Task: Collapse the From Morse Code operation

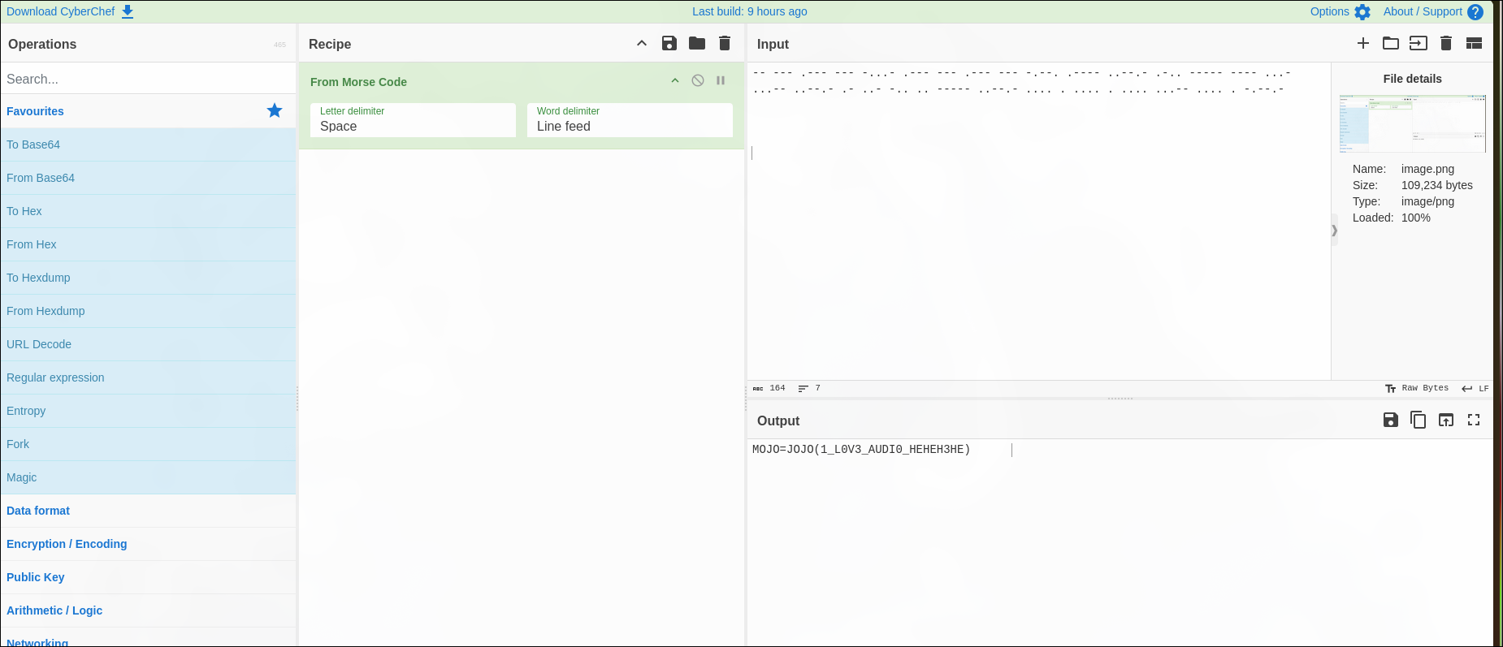Action: coord(675,80)
